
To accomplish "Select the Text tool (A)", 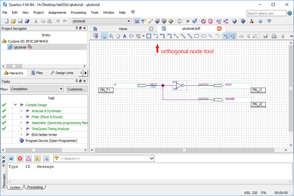I will point(124,36).
